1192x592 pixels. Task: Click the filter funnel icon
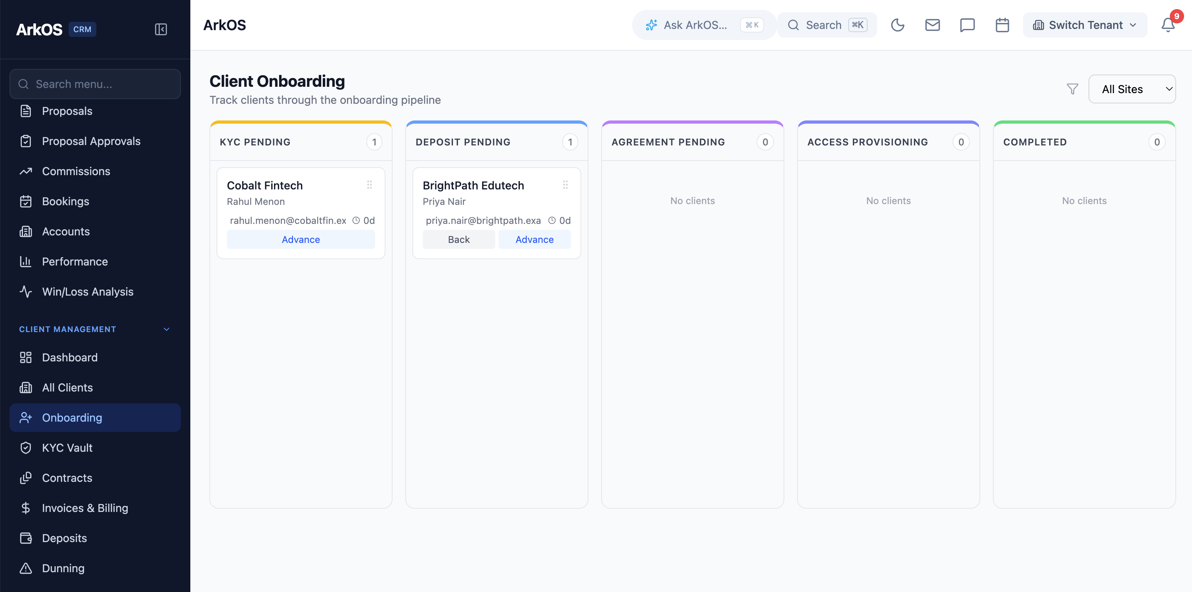tap(1072, 89)
